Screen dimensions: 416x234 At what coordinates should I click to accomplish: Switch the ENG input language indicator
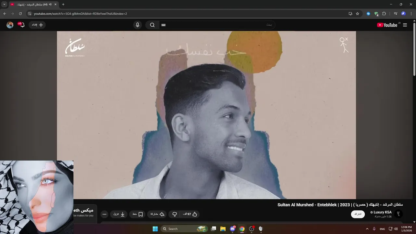click(382, 229)
